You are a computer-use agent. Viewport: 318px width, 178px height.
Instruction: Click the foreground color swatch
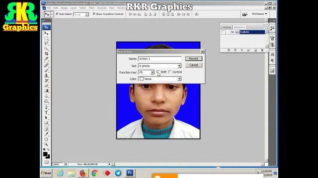click(45, 154)
